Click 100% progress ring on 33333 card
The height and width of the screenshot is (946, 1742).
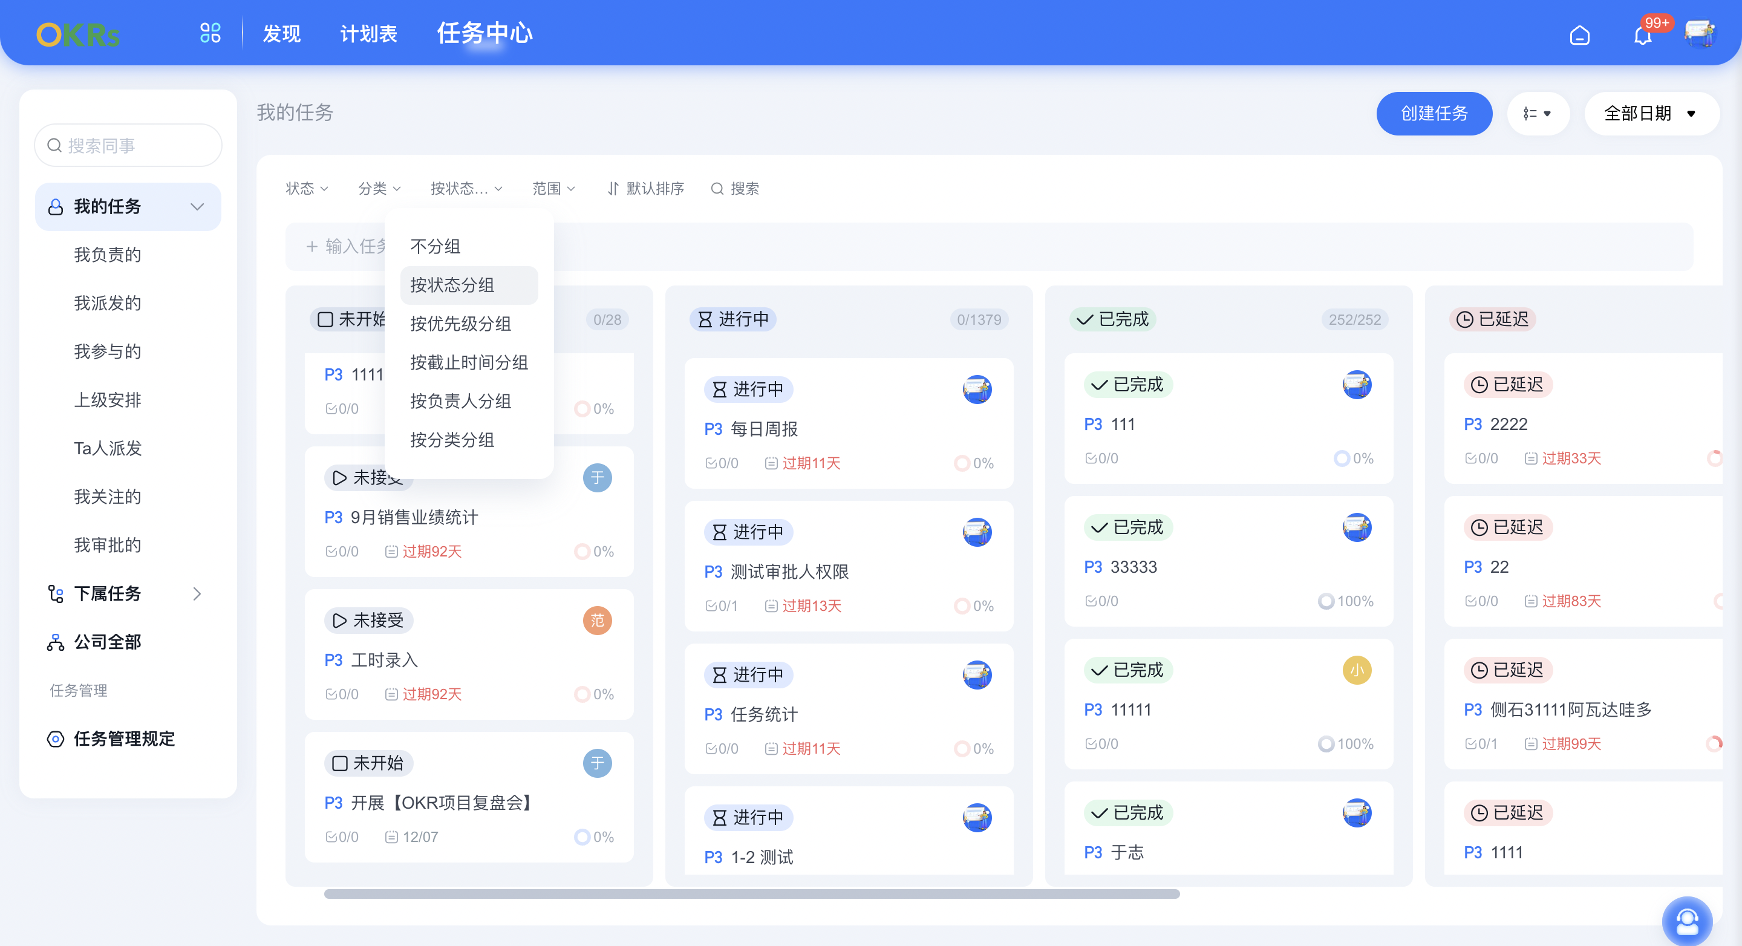[1325, 602]
